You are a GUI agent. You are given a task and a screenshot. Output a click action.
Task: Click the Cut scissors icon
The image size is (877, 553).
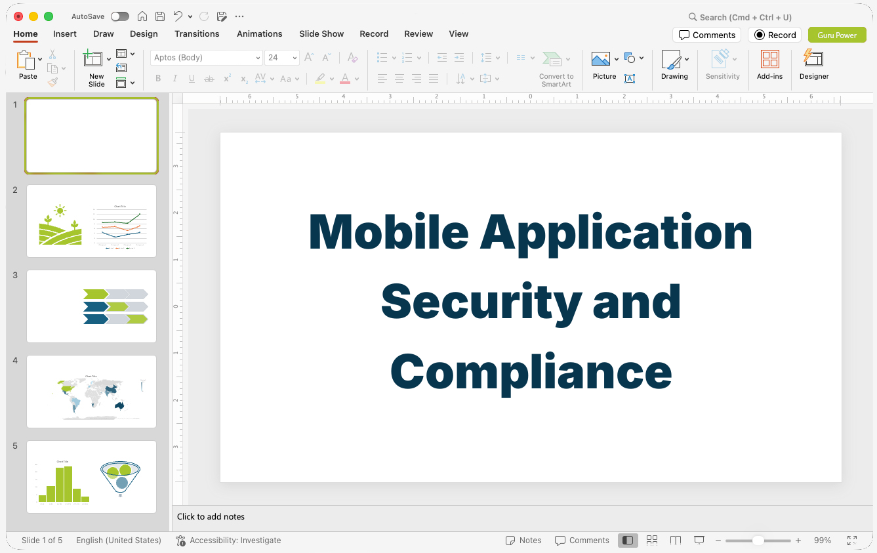pyautogui.click(x=52, y=54)
